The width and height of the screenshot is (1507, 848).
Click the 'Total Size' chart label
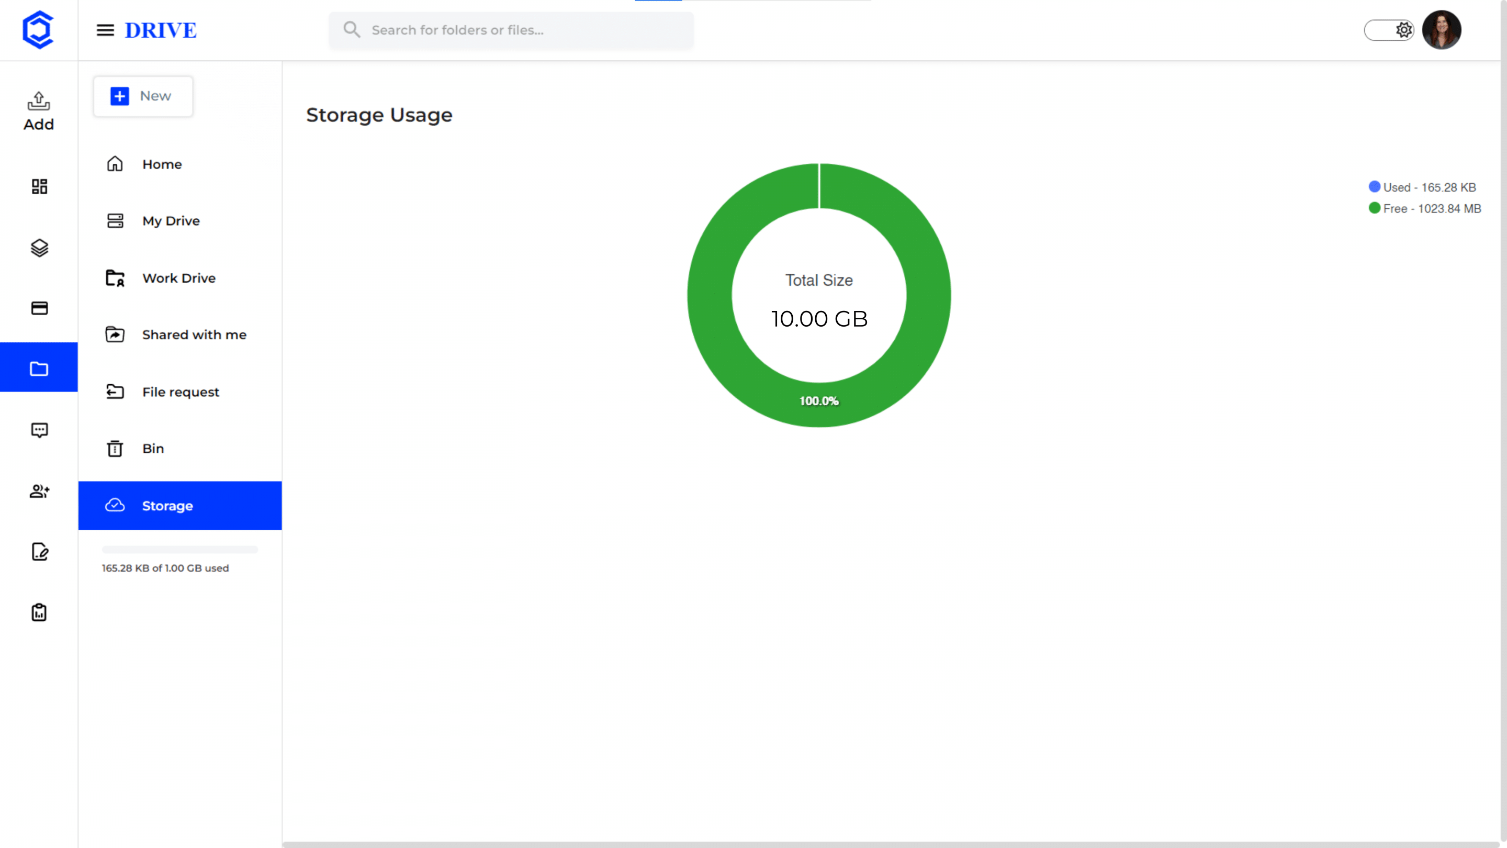[819, 281]
